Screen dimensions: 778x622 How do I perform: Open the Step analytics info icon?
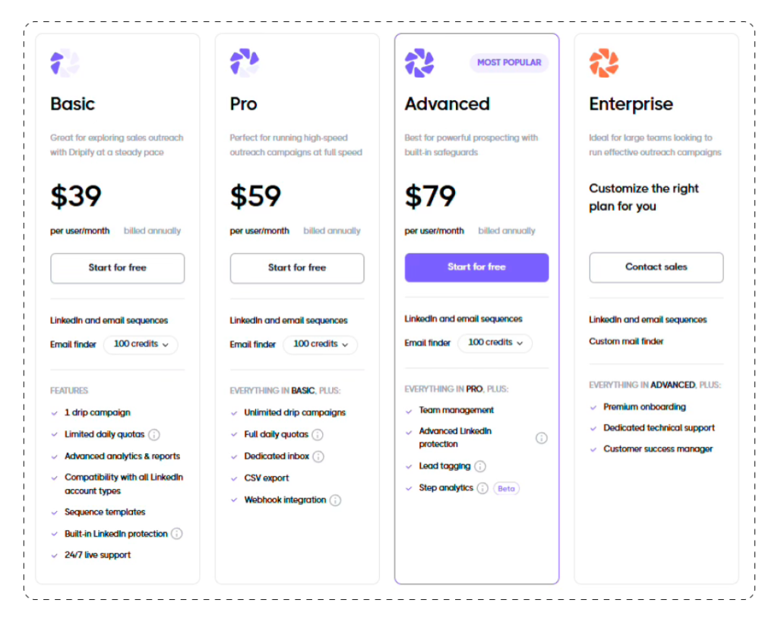(x=482, y=488)
